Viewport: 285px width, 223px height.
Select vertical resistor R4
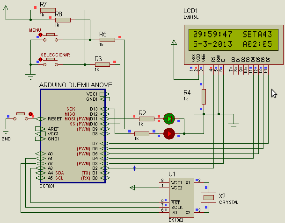(204, 97)
